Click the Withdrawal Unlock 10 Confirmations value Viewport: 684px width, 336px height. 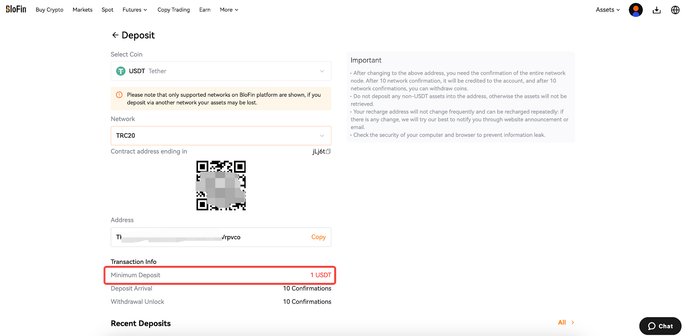pyautogui.click(x=307, y=302)
